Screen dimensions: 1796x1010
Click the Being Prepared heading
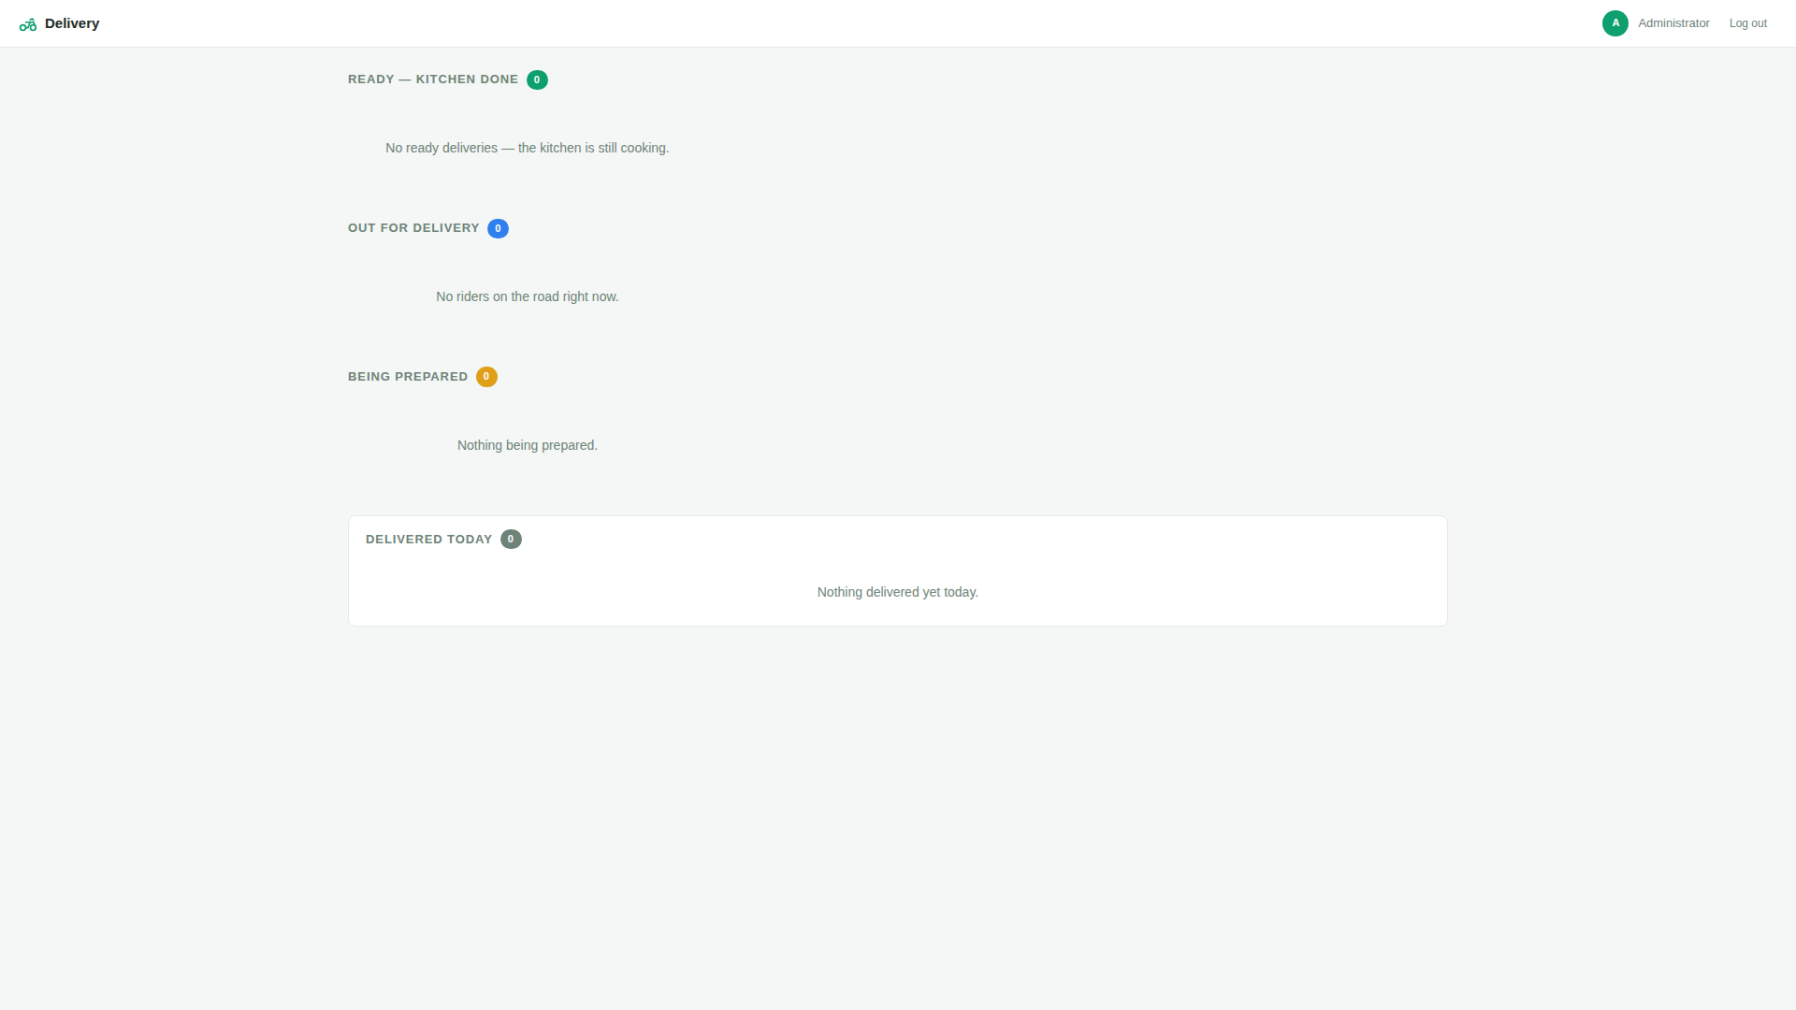408,377
